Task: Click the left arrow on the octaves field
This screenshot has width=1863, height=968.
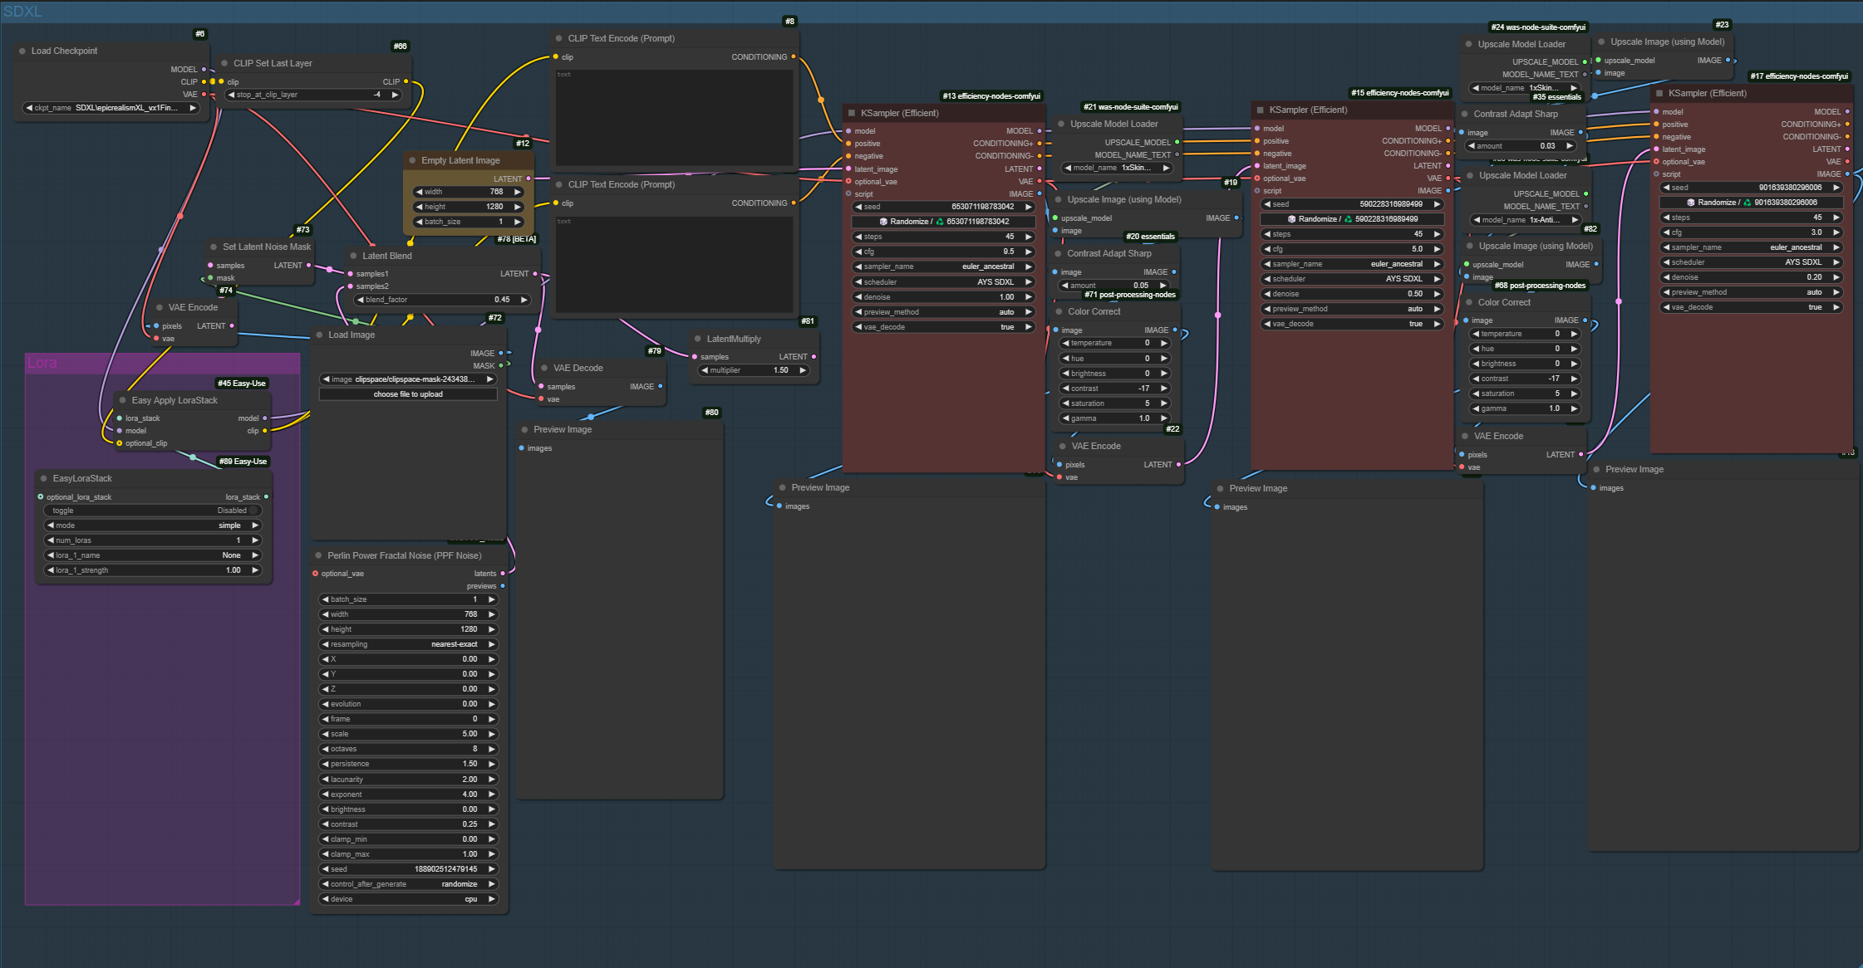Action: 325,749
